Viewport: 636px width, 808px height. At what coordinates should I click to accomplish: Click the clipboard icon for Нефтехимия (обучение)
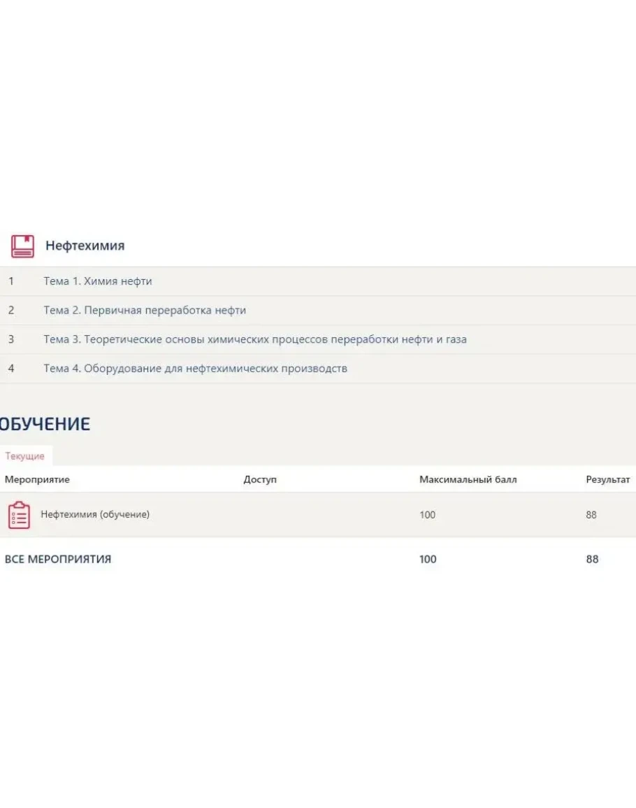point(19,515)
